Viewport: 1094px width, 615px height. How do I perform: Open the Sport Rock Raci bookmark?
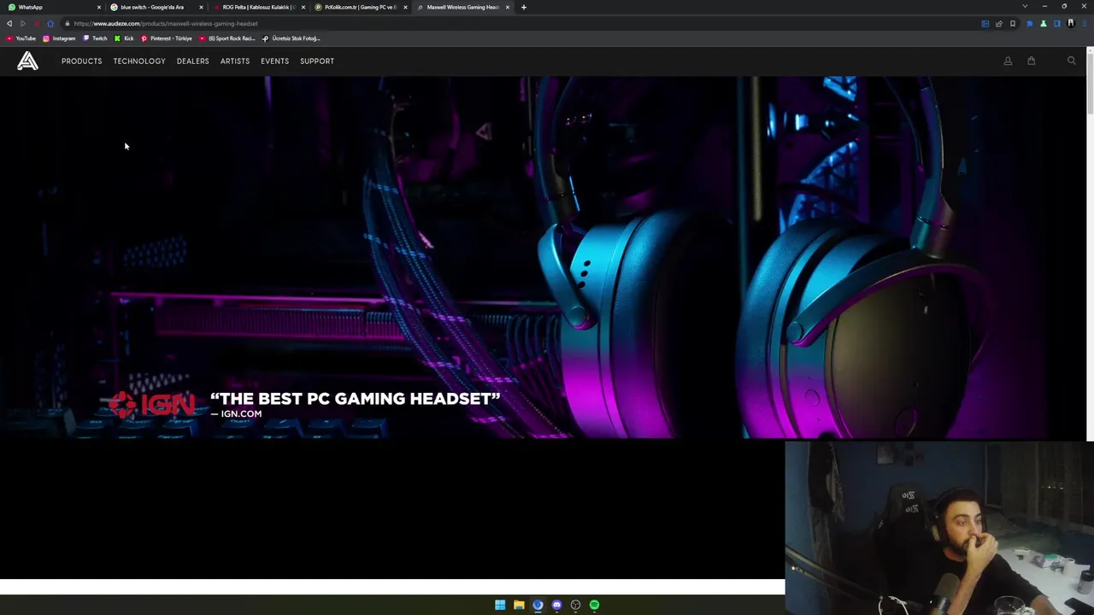point(227,38)
